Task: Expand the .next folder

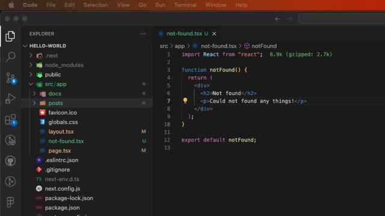Action: pos(31,55)
